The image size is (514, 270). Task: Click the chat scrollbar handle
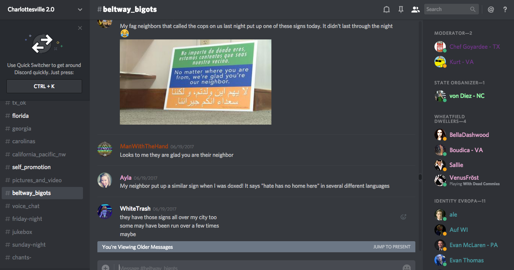[420, 177]
